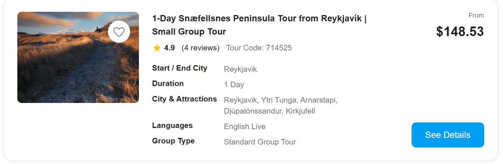Click the Duration label

click(168, 83)
